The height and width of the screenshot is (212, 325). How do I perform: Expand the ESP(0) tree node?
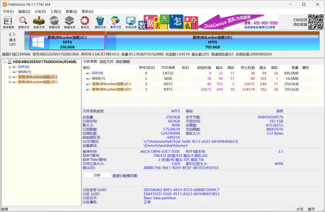(10, 67)
